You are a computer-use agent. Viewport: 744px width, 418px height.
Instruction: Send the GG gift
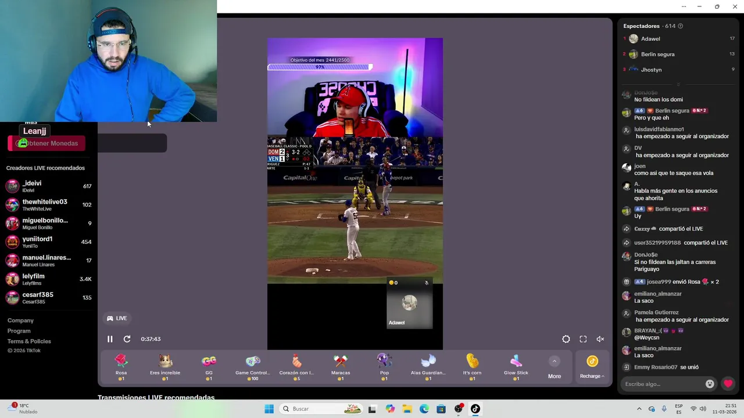(209, 367)
